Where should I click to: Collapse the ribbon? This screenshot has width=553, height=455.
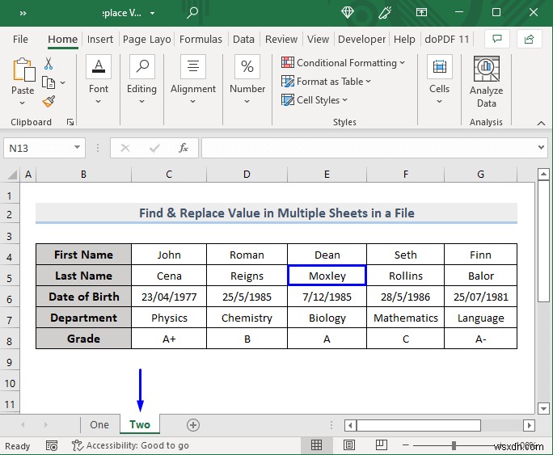click(541, 123)
